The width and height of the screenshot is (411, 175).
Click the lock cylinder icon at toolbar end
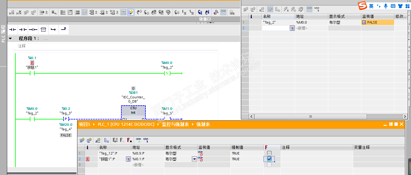232,12
